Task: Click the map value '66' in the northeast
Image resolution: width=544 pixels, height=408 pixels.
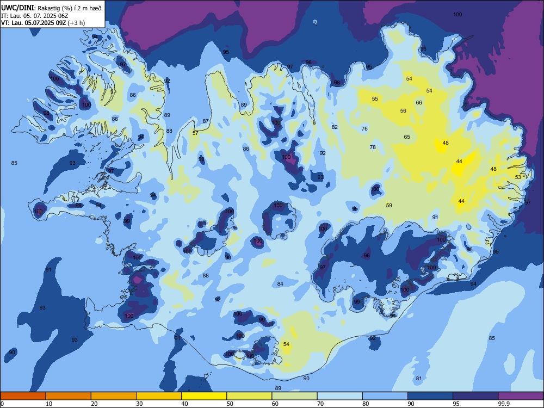Action: tap(419, 102)
